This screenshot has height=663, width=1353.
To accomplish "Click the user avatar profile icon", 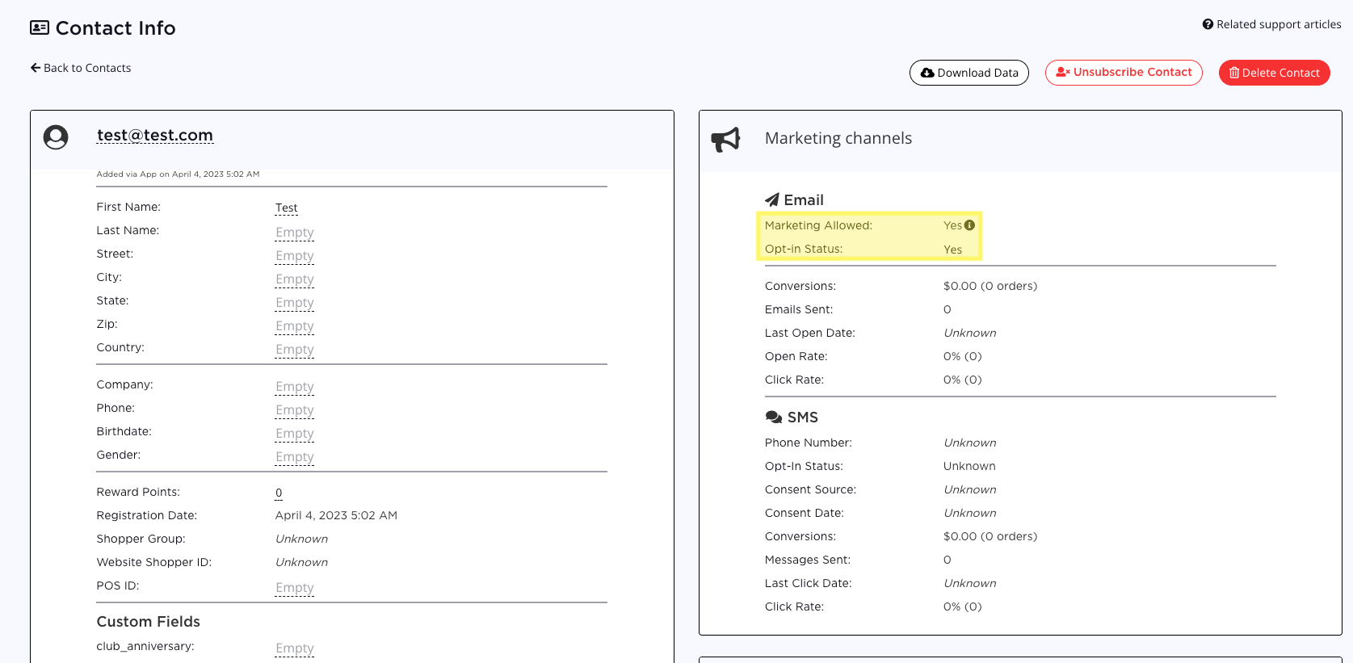I will [56, 137].
